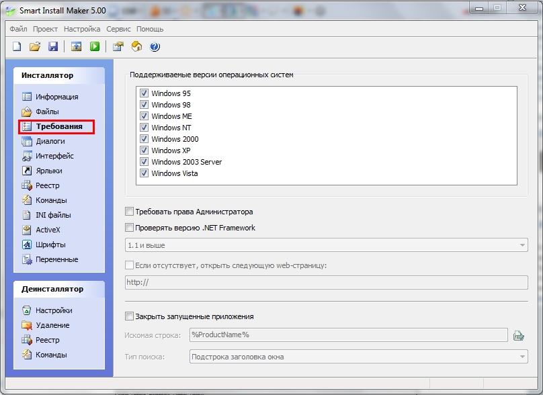Image resolution: width=543 pixels, height=395 pixels.
Task: Uncheck the Windows Vista checkbox
Action: tap(144, 173)
